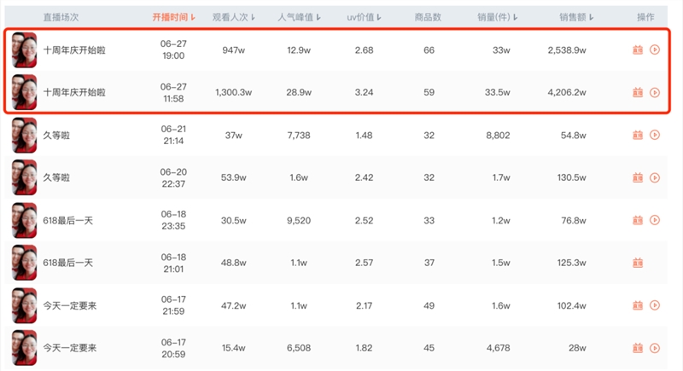Play replay of 06-20 22:37 stream
Viewport: 683px width, 371px height.
point(655,178)
